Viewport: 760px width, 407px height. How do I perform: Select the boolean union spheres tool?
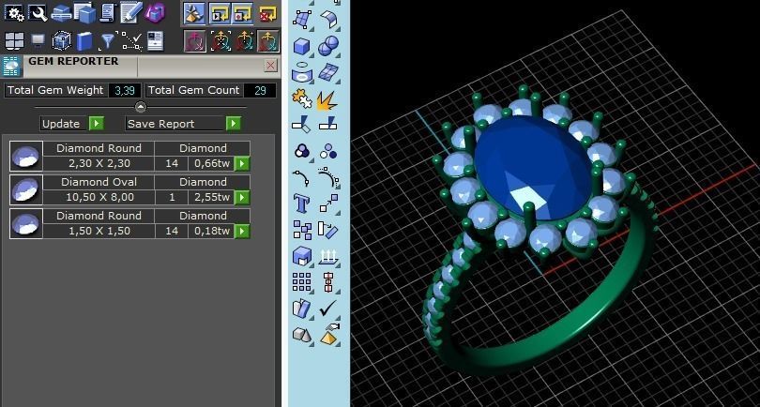pos(329,47)
